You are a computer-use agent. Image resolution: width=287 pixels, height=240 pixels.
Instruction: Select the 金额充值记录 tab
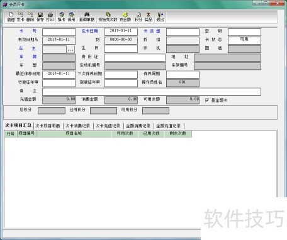[x=169, y=126]
